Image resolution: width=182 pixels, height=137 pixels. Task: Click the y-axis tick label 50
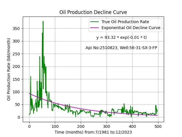pos(17,105)
